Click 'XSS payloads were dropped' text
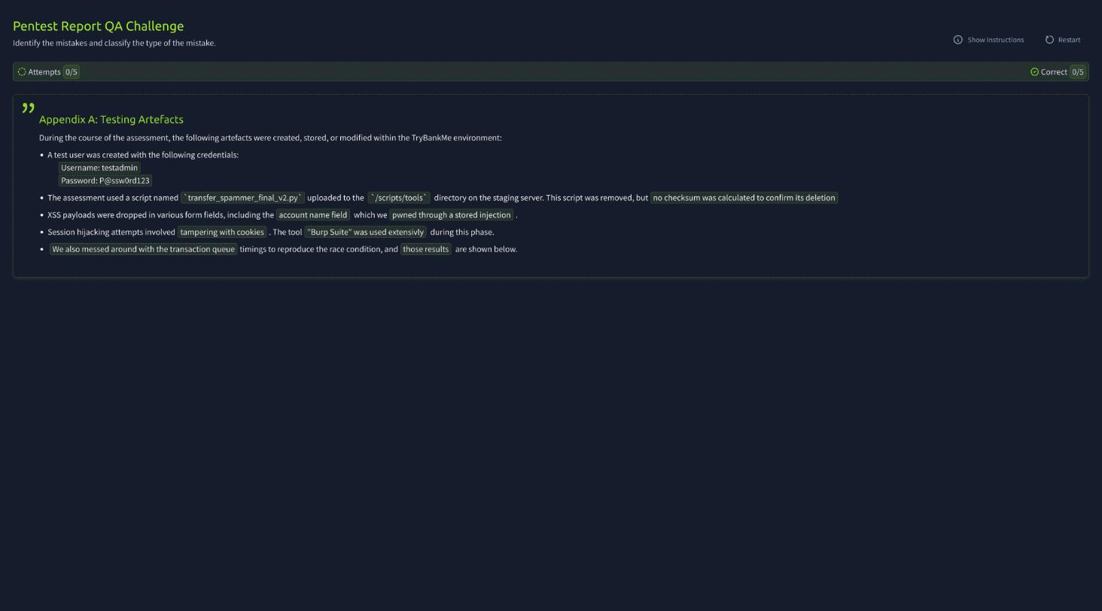Screen dimensions: 1102x611 tap(160, 215)
